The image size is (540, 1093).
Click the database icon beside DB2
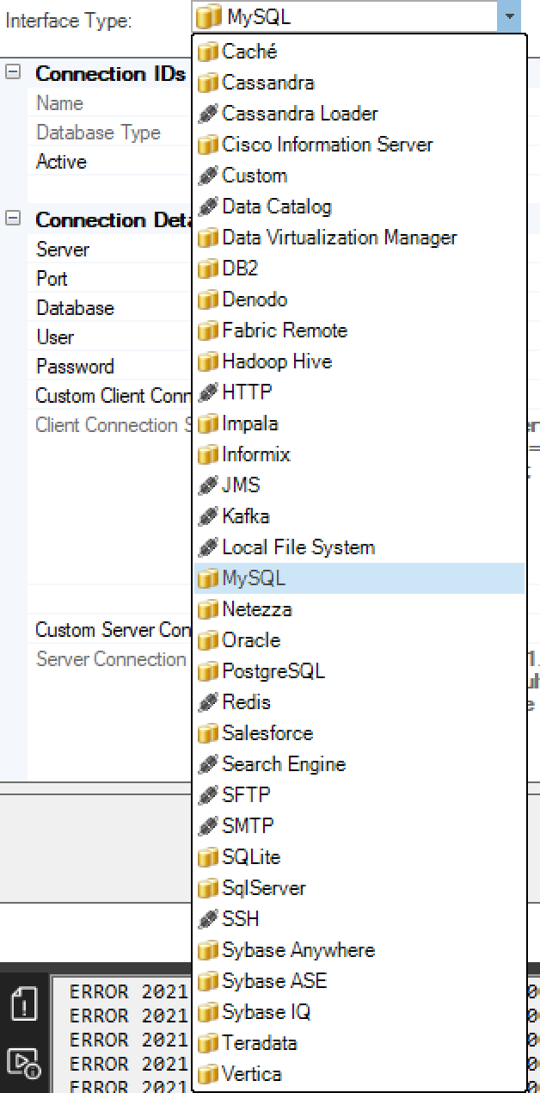208,269
